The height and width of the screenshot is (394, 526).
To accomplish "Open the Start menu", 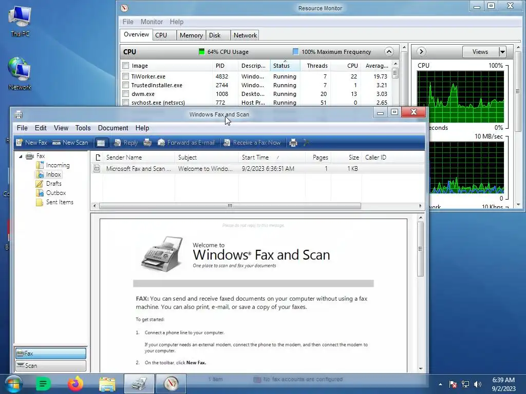I will pyautogui.click(x=13, y=384).
